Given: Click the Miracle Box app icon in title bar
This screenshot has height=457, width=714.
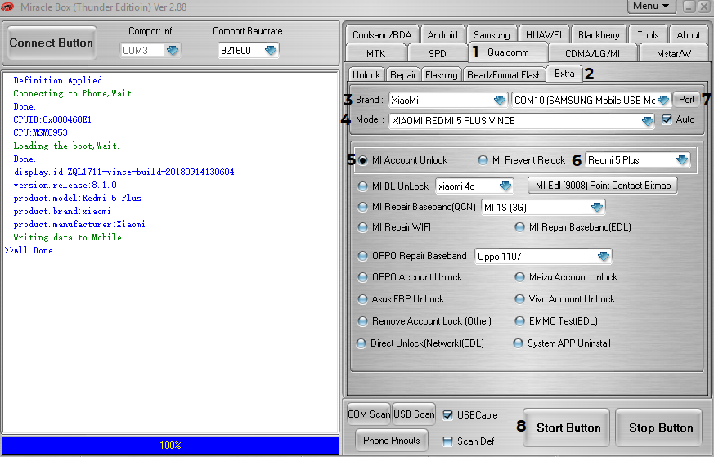Looking at the screenshot, I should tap(7, 7).
